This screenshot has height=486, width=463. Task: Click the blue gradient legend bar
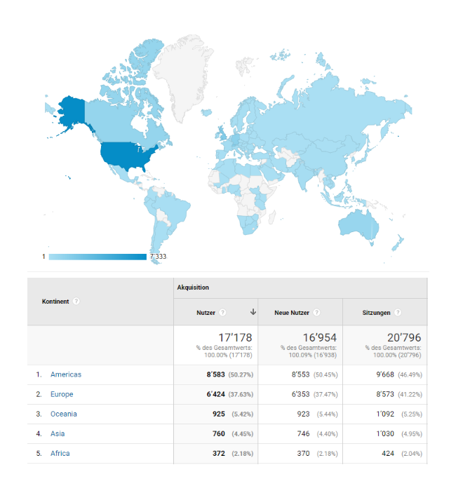pyautogui.click(x=98, y=257)
